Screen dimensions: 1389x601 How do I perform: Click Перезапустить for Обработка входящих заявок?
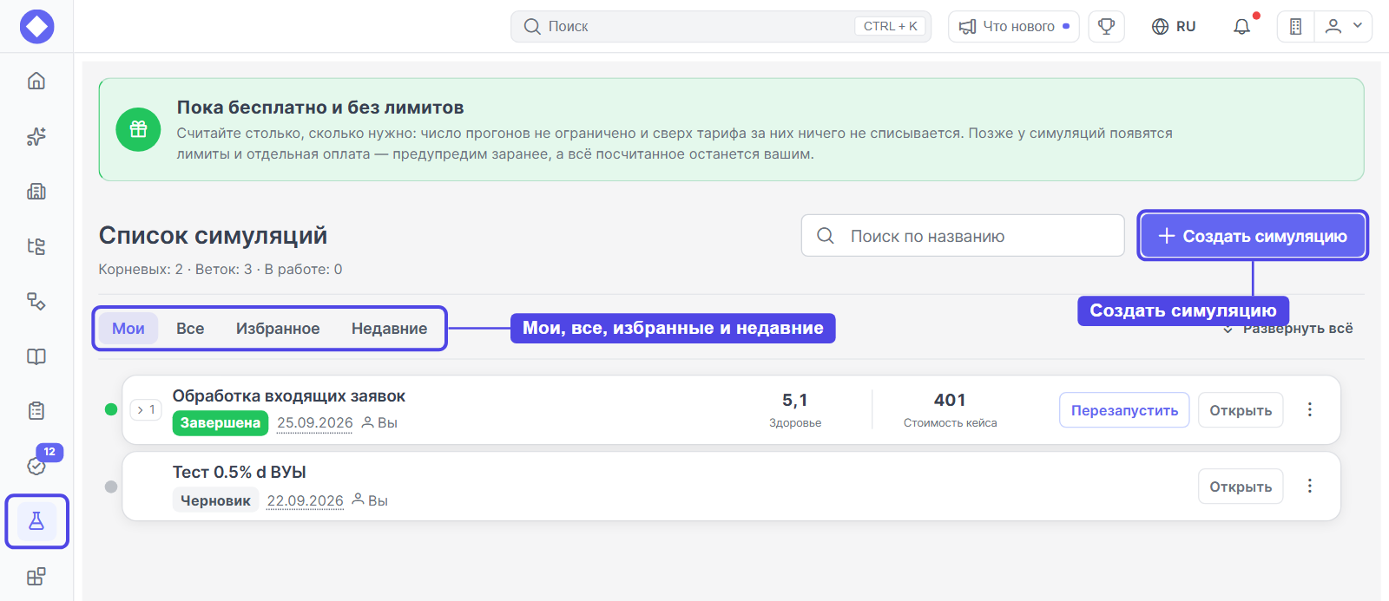pos(1124,410)
